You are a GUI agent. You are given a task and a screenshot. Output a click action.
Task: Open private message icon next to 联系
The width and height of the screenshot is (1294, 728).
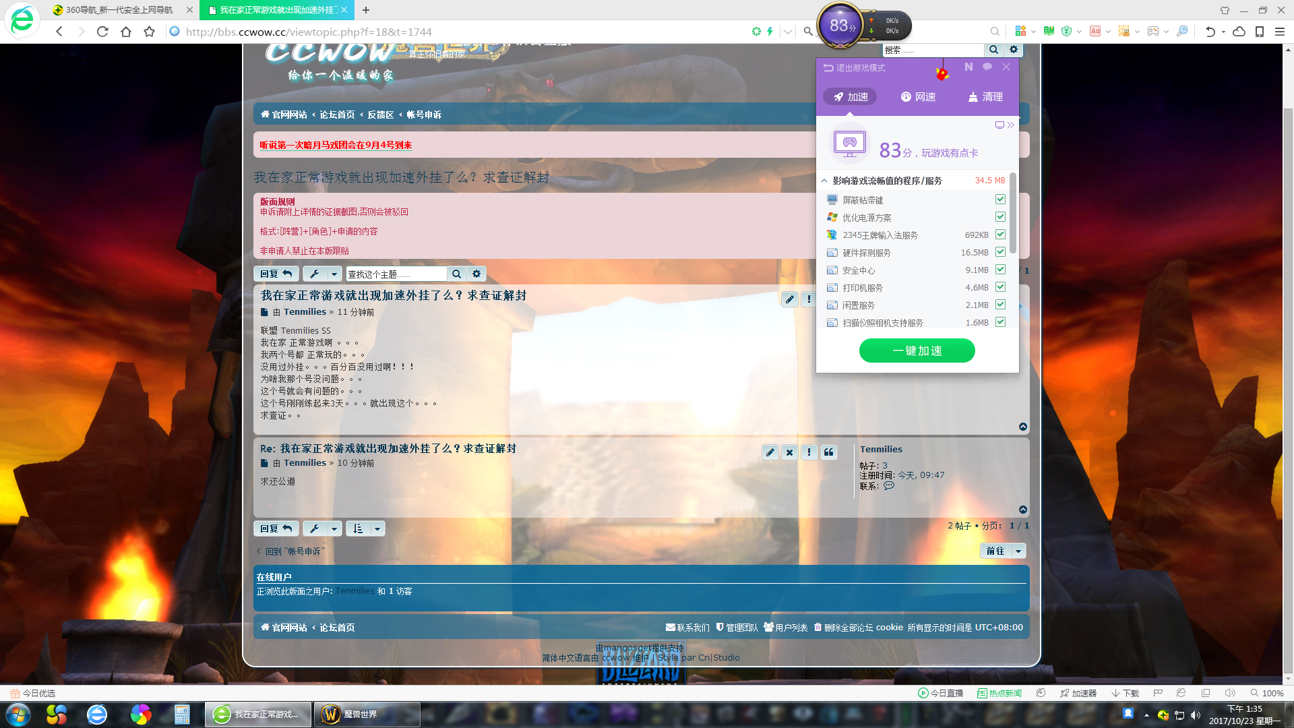tap(889, 486)
